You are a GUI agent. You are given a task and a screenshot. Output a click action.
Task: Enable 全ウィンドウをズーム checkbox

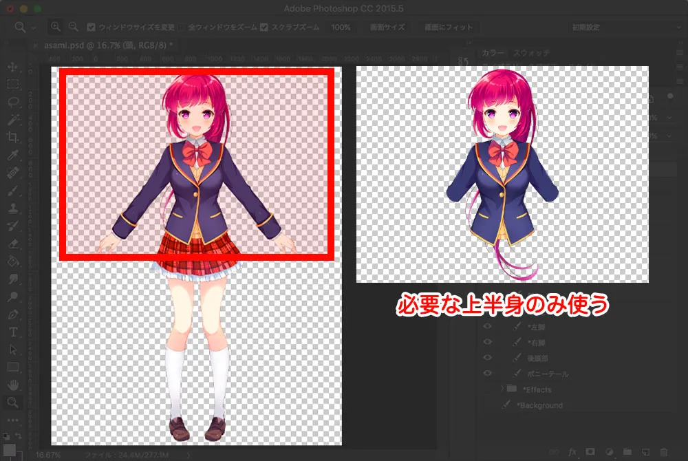182,28
